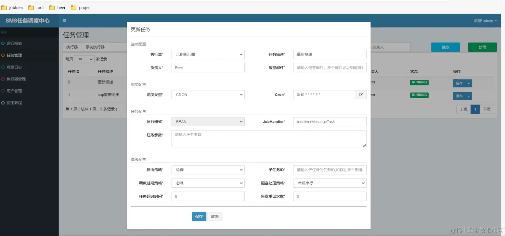Open the 欢迎 admin user menu
505x236 pixels.
(x=485, y=21)
